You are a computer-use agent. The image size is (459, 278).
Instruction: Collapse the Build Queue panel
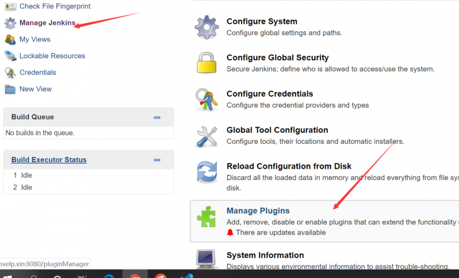(x=157, y=117)
